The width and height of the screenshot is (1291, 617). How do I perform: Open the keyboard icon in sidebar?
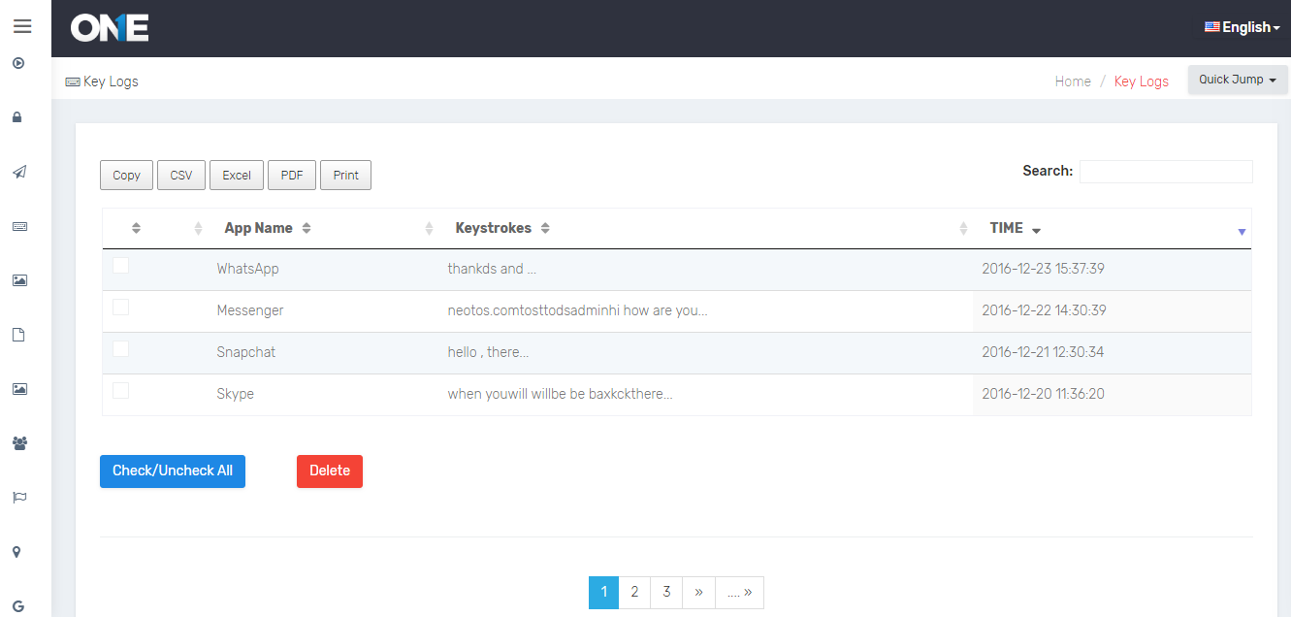point(19,226)
